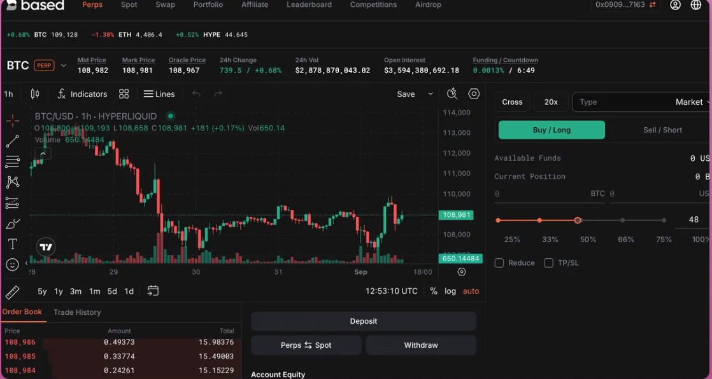
Task: Select the ruler measure tool
Action: pos(13,293)
